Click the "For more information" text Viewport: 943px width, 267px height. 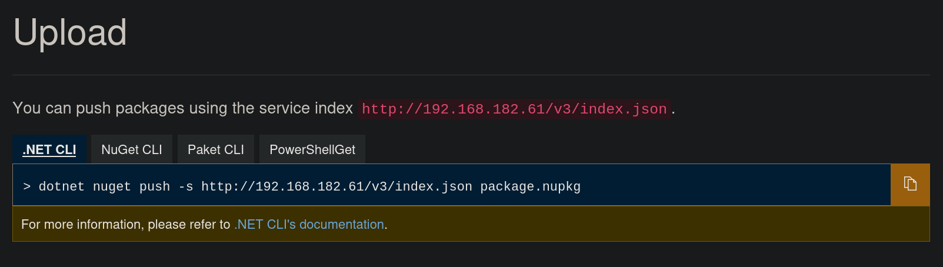pos(81,225)
